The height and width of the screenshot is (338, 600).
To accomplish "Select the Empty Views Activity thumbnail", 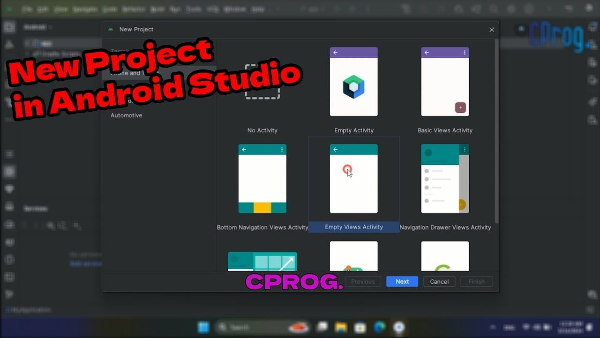I will [x=353, y=179].
